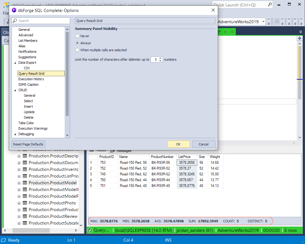Expand Production.ProductSubcategory table node

pos(19,223)
